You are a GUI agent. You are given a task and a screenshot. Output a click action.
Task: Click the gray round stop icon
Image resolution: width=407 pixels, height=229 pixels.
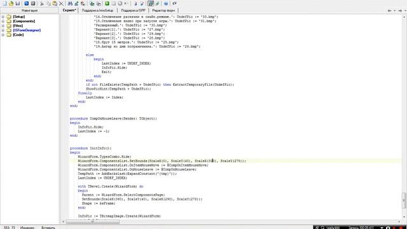click(x=120, y=3)
